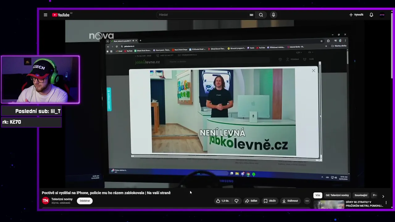Viewport: 395px width, 222px height.
Task: Open the on-screen keyboard in search box
Action: click(x=251, y=15)
